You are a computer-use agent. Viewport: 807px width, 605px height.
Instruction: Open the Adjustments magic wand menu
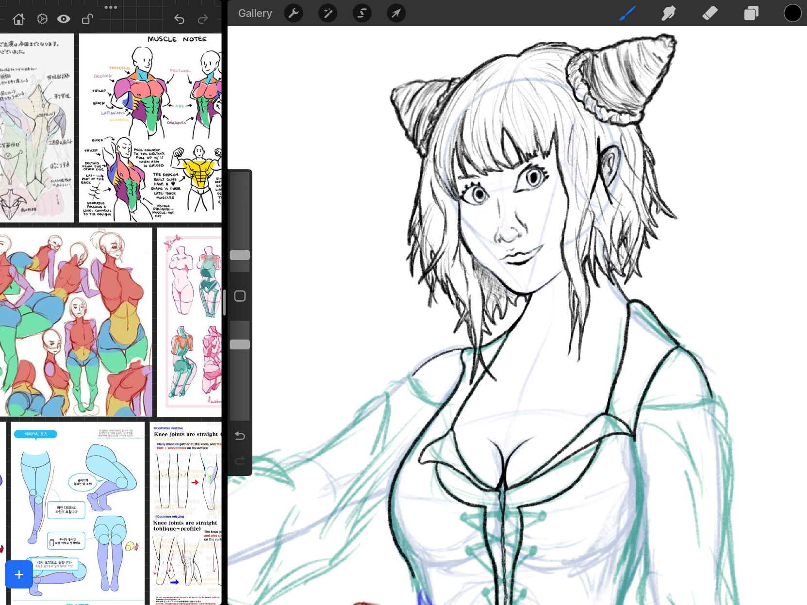328,13
